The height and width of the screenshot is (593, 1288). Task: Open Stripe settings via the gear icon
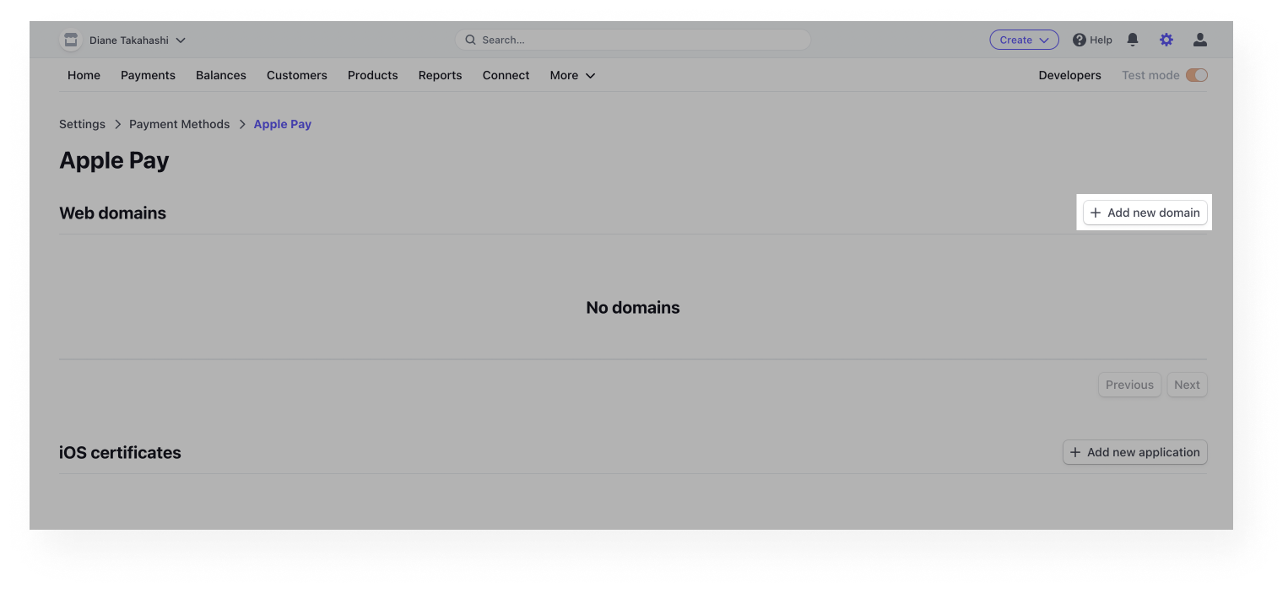(x=1166, y=39)
